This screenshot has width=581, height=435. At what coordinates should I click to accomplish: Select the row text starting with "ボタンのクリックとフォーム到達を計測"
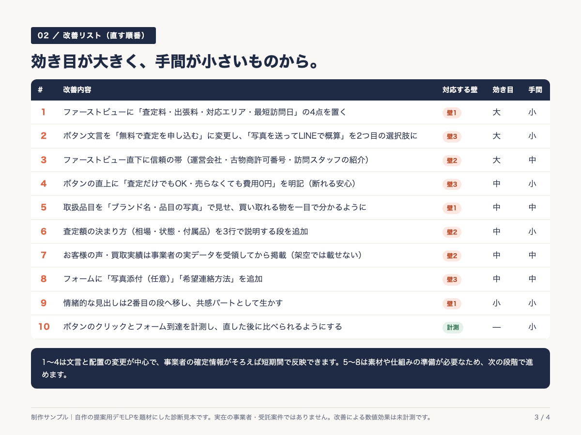coord(202,327)
